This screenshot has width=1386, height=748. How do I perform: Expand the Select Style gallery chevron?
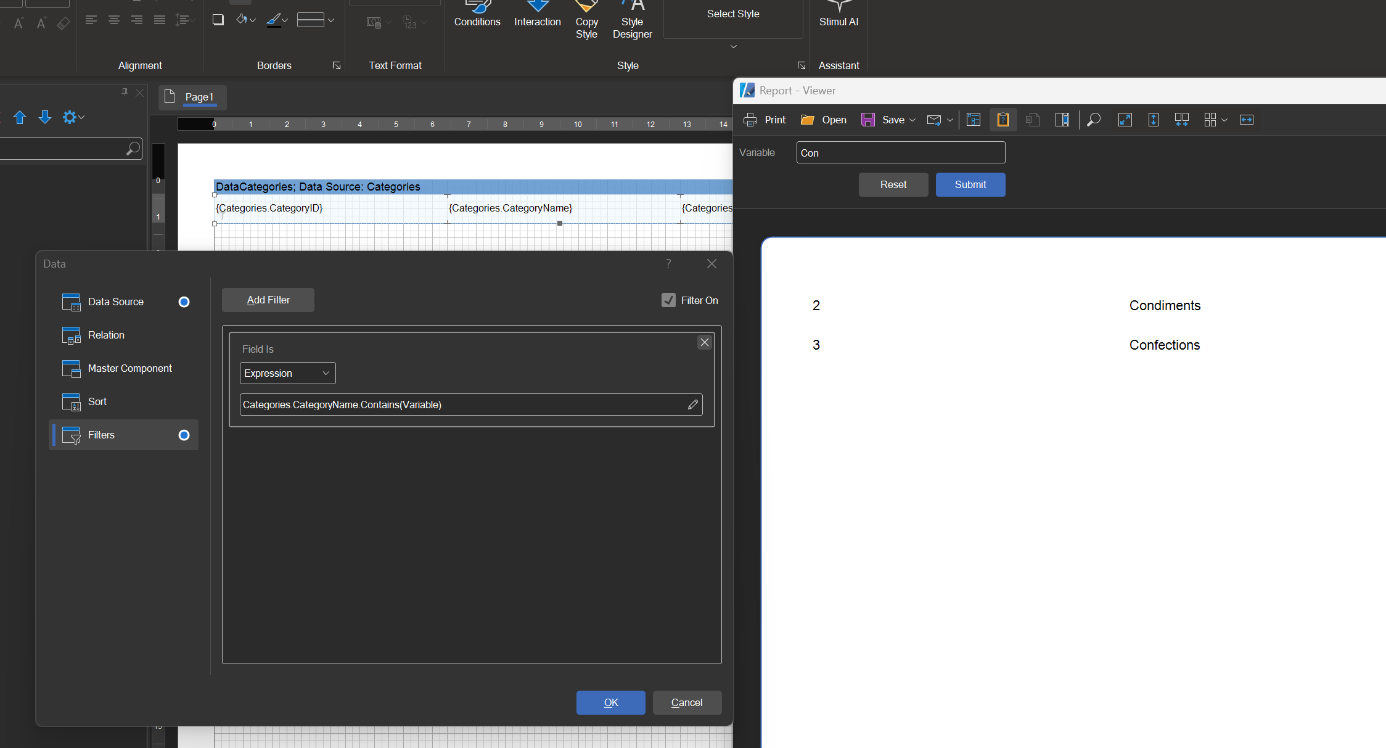[x=734, y=47]
